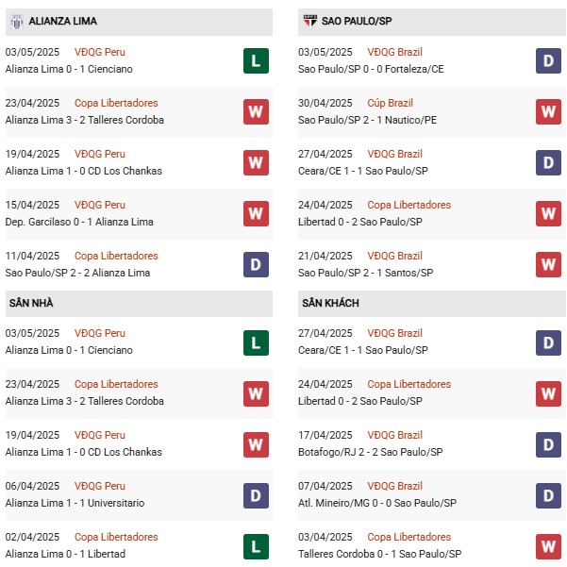Click the match Dep. Garcilaso 0 - 1 Alianza Lima
Image resolution: width=567 pixels, height=567 pixels.
[79, 222]
